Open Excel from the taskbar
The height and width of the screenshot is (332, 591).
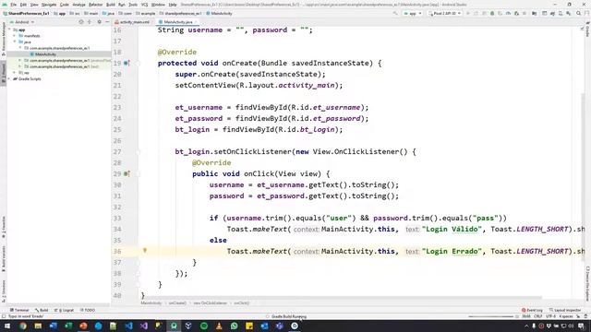click(x=68, y=326)
